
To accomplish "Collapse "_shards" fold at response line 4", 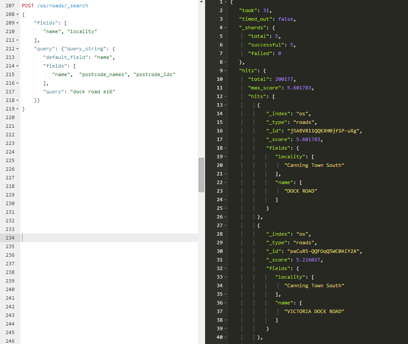I will 226,28.
